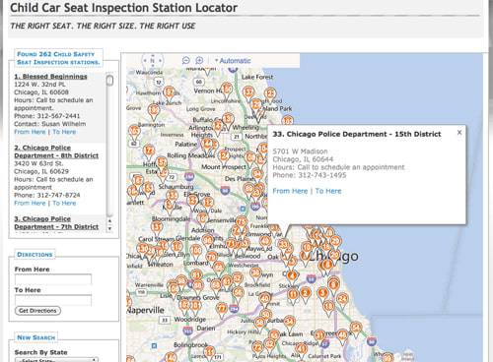Image resolution: width=493 pixels, height=362 pixels.
Task: Click the Get Directions button
Action: click(x=37, y=311)
